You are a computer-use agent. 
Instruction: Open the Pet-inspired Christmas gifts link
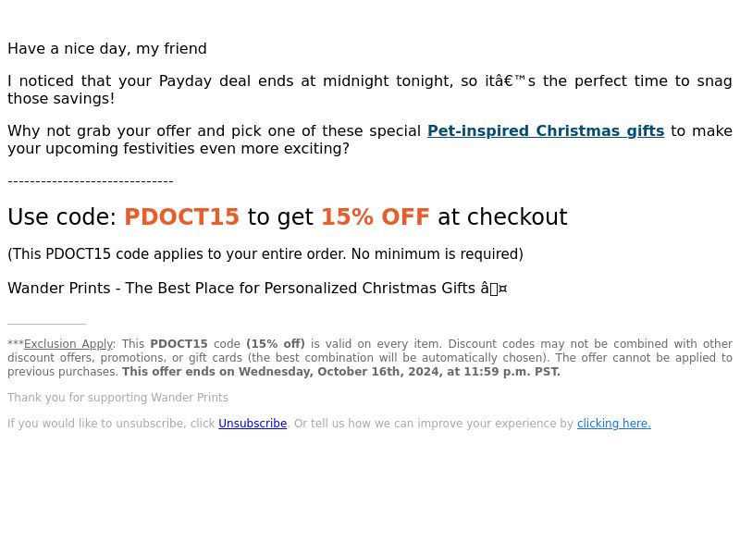[546, 130]
